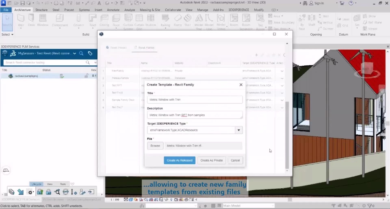390x209 pixels.
Task: Select the Window tool
Action: [43, 20]
